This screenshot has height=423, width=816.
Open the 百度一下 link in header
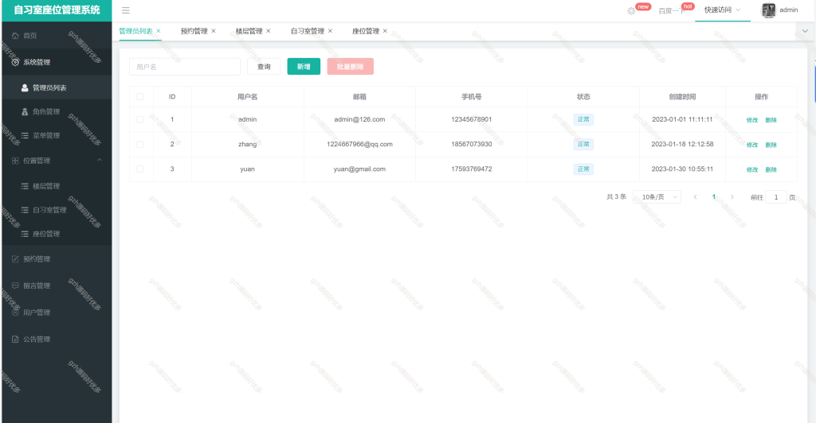click(672, 11)
